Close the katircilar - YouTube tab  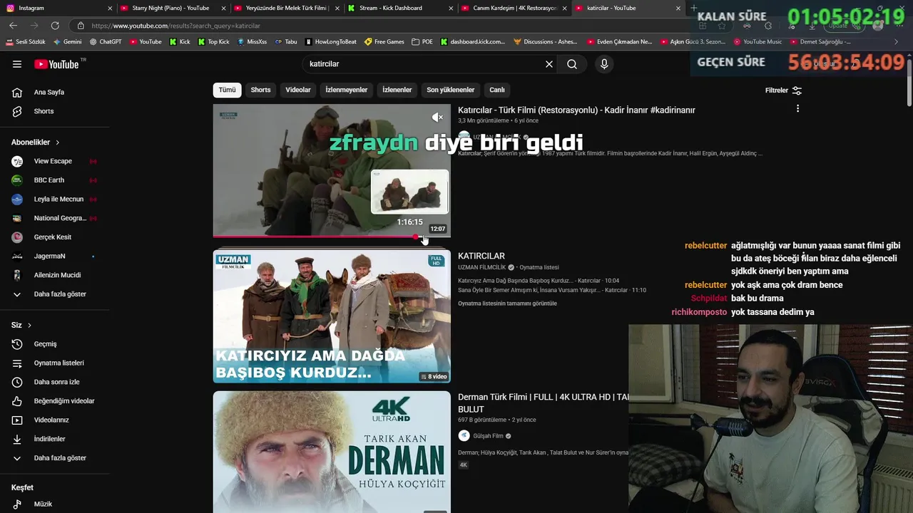click(678, 8)
